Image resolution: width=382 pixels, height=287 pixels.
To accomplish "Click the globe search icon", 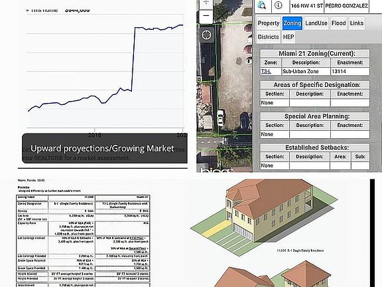I will coord(263,5).
